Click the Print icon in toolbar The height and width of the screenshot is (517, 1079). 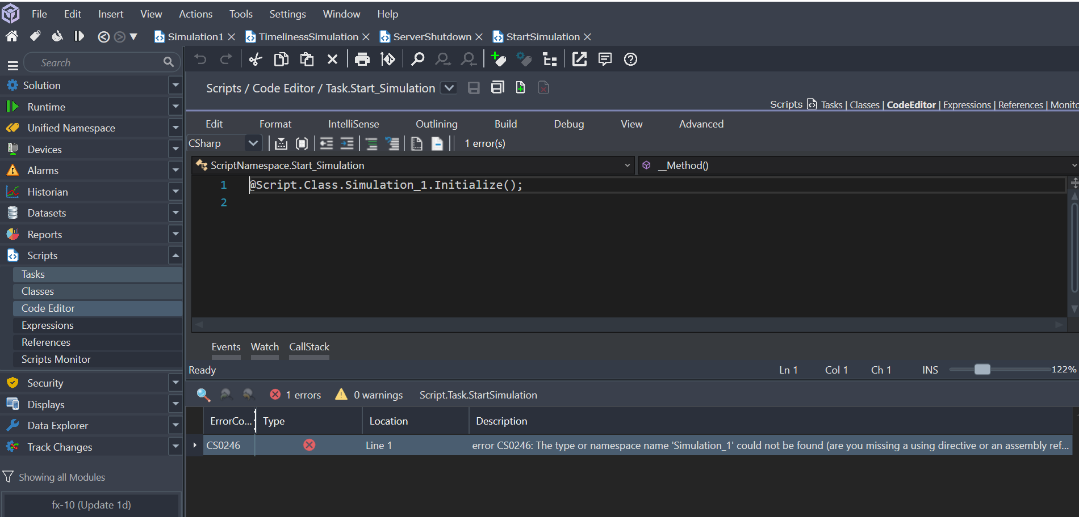(x=362, y=60)
